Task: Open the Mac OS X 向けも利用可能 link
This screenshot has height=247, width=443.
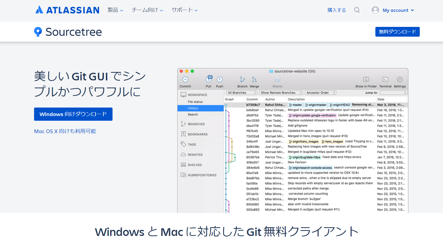Action: [x=65, y=131]
